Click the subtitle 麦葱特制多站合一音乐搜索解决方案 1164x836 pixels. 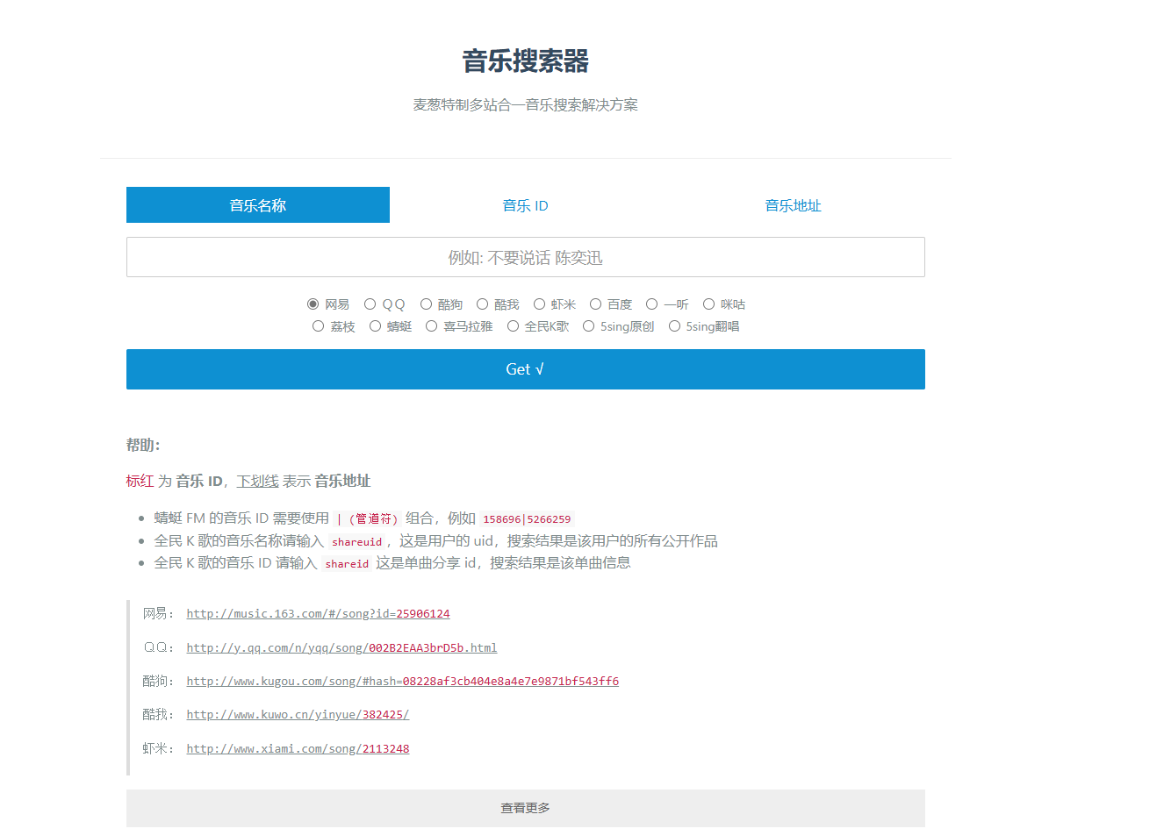(x=526, y=104)
